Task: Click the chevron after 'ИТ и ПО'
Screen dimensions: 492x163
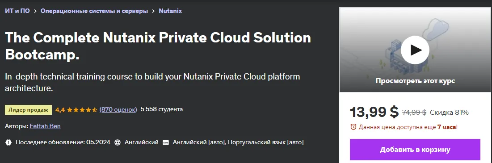Action: coord(35,11)
